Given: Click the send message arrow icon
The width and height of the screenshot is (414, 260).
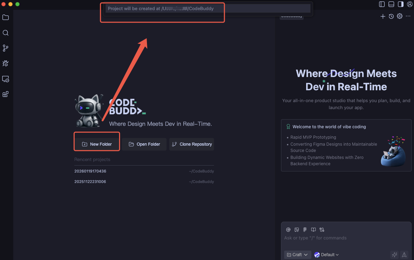Looking at the screenshot, I should coord(404,255).
